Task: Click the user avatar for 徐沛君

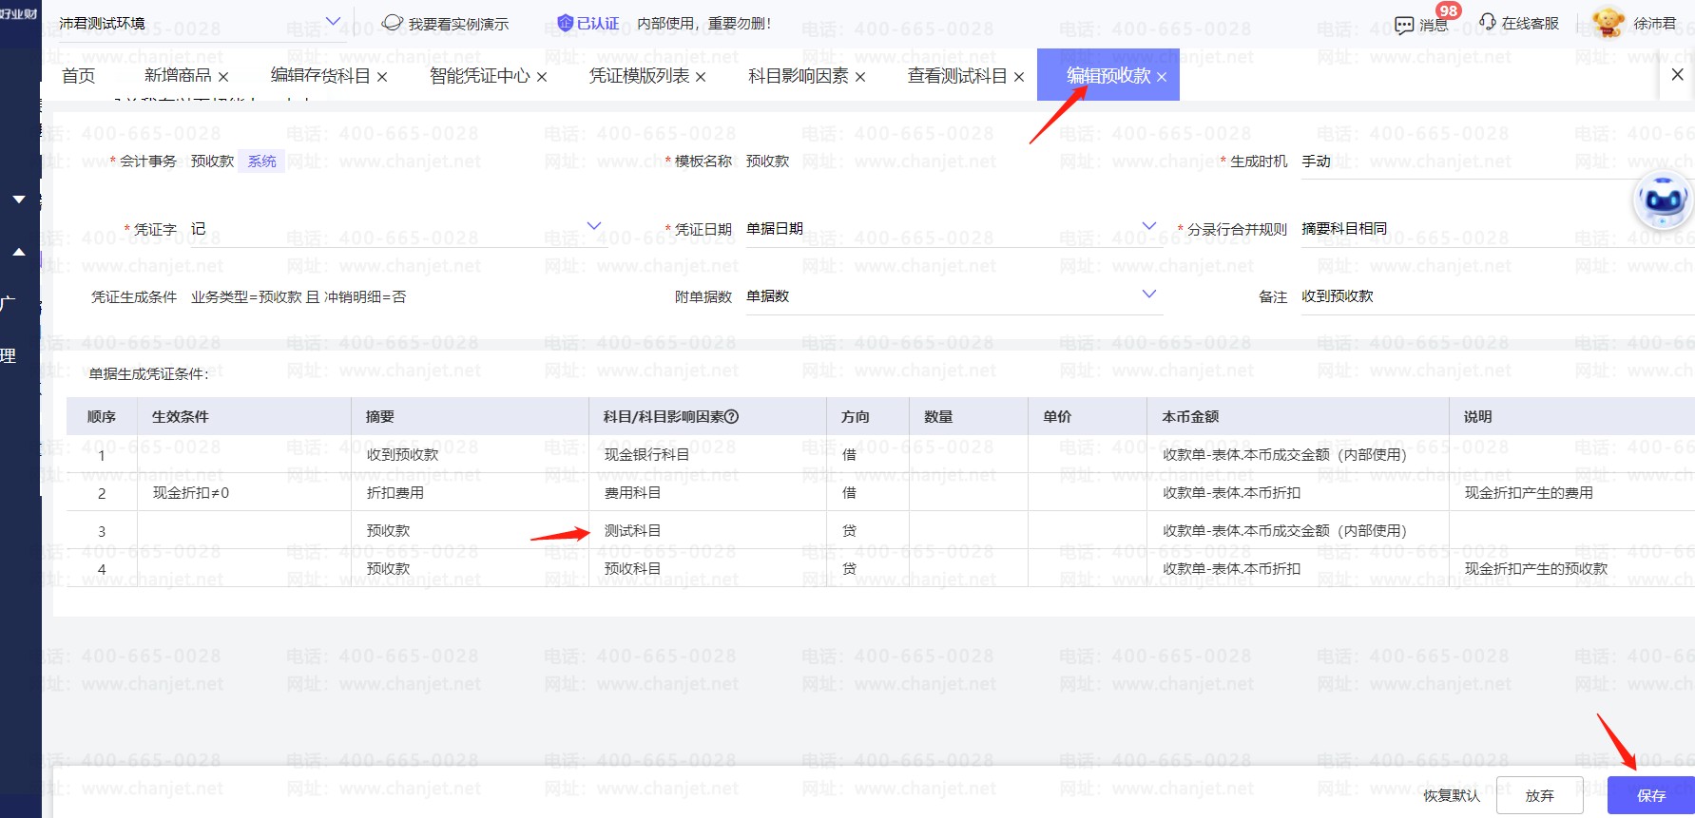Action: point(1608,23)
